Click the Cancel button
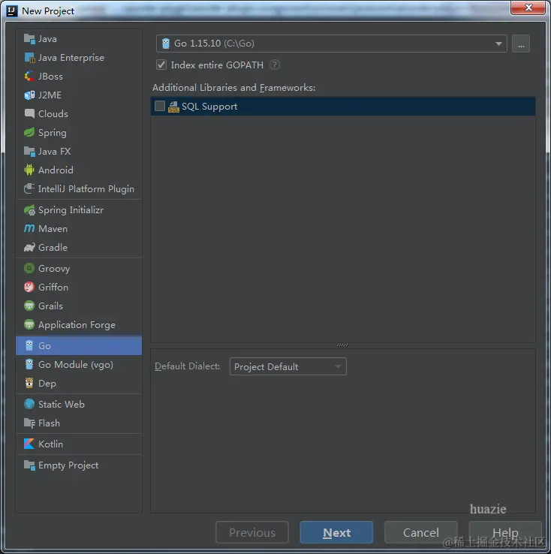Image resolution: width=551 pixels, height=554 pixels. tap(420, 532)
